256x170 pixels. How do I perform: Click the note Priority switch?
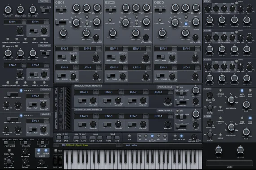point(26,143)
